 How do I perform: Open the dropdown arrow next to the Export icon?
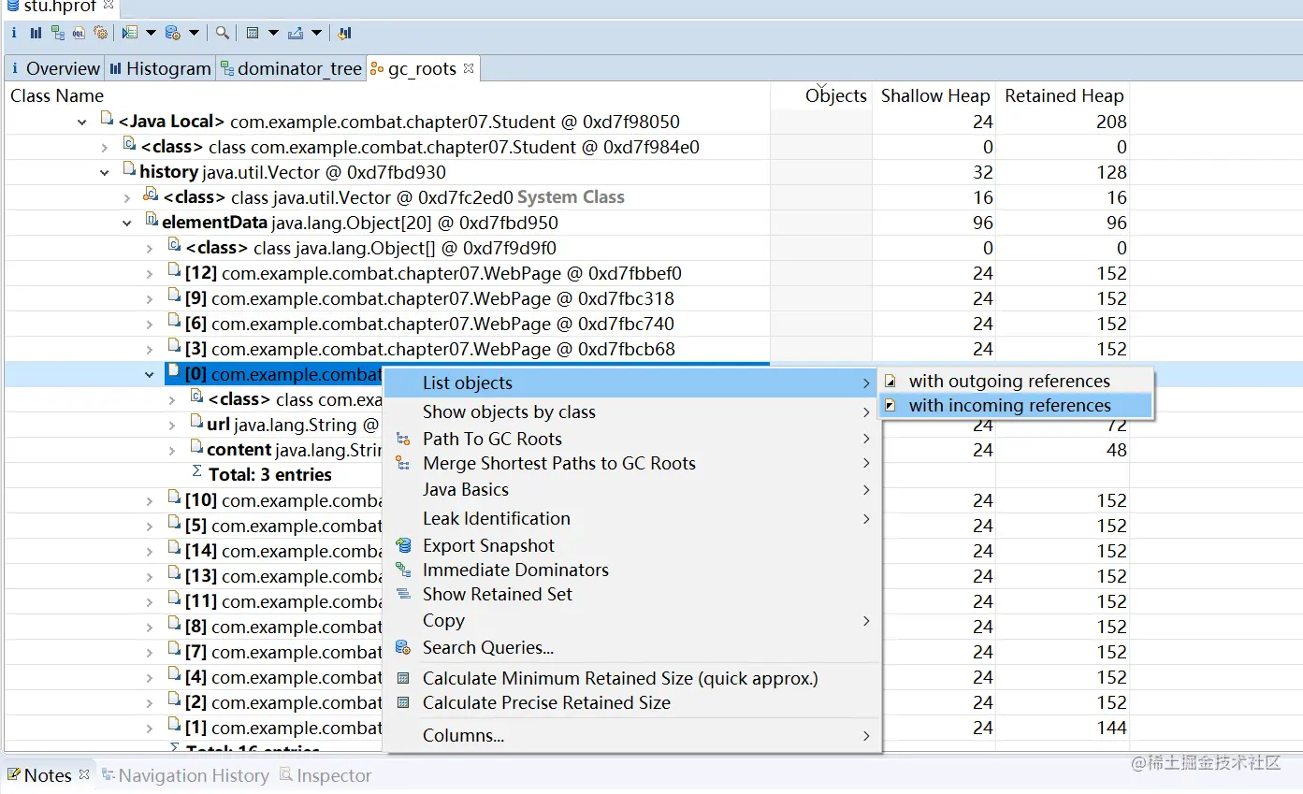point(316,33)
